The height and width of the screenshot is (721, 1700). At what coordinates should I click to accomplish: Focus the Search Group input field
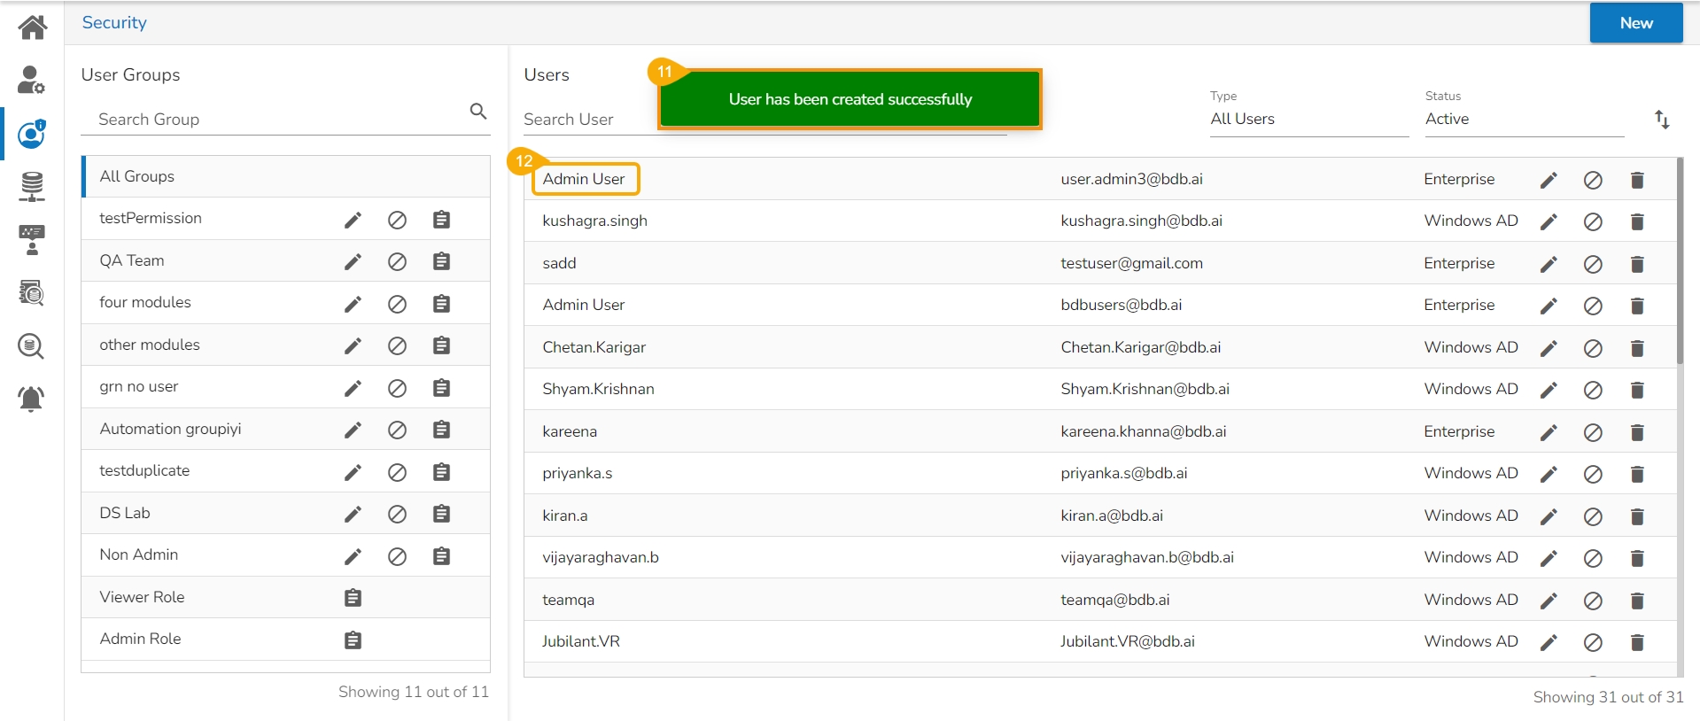275,120
